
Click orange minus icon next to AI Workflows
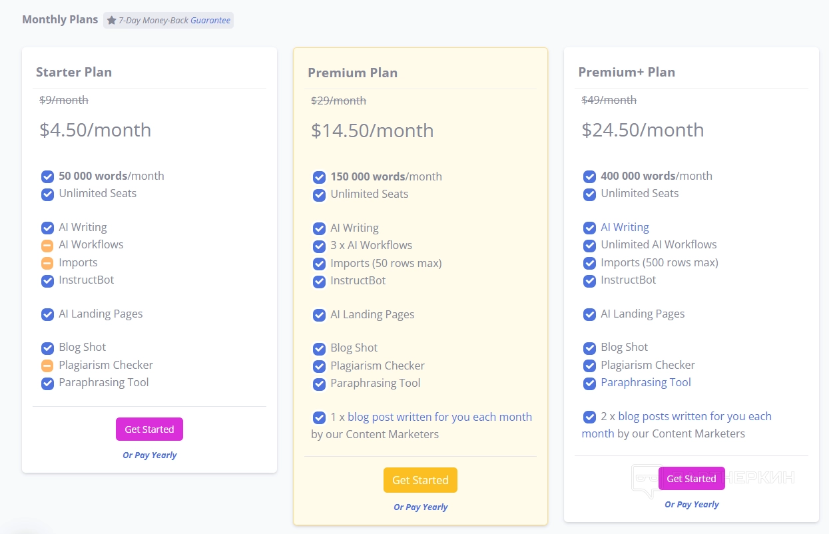click(47, 246)
